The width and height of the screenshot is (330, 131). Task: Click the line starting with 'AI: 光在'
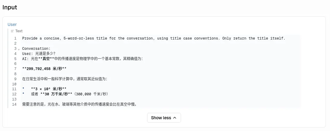[x=82, y=59]
